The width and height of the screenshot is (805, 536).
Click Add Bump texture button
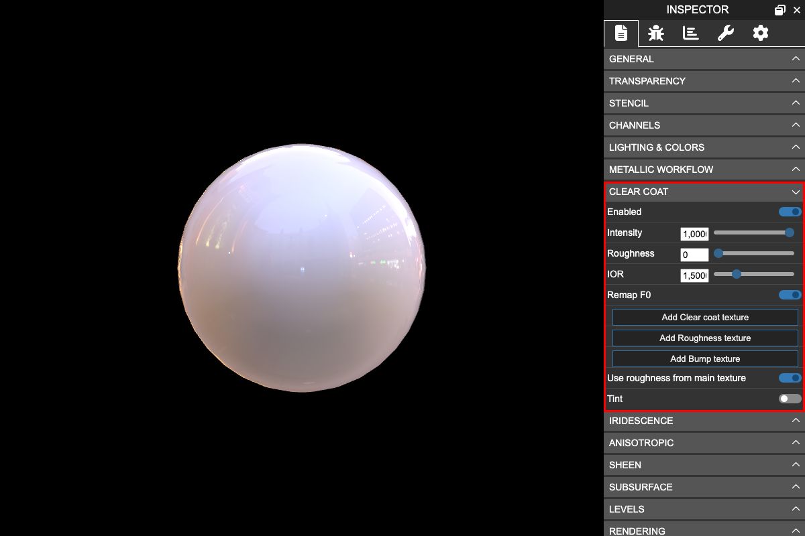(704, 358)
